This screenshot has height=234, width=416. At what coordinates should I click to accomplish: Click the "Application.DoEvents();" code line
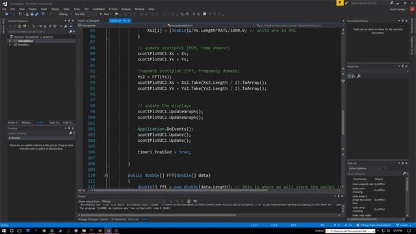click(x=165, y=129)
